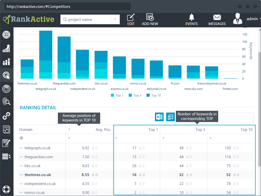Image resolution: width=261 pixels, height=196 pixels.
Task: Open the globe icon in the sidebar
Action: click(6, 35)
